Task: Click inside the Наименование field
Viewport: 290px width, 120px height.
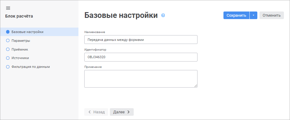Action: tap(141, 40)
